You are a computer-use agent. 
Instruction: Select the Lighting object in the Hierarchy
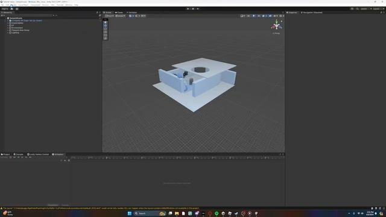click(15, 33)
